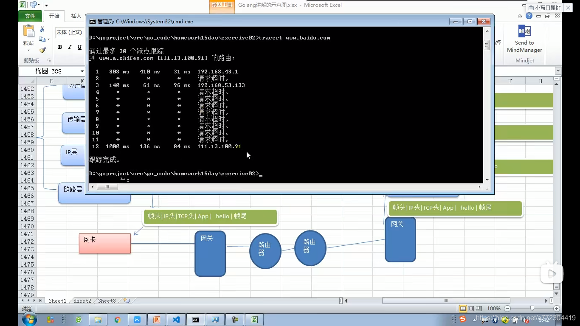This screenshot has width=580, height=326.
Task: Toggle italic formatting
Action: 70,47
